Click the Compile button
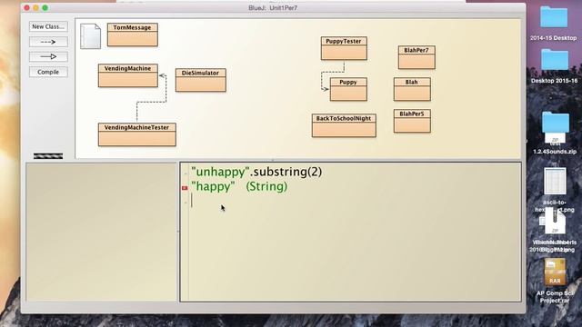Viewport: 582px width, 327px height. click(x=48, y=72)
